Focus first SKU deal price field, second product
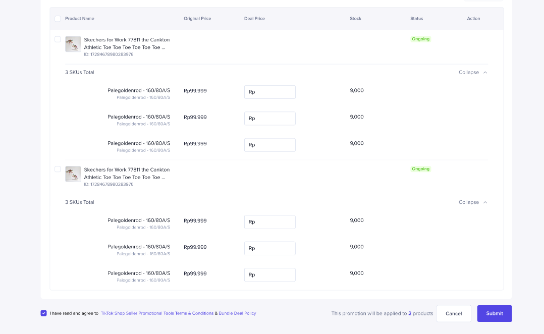The image size is (544, 334). point(270,222)
